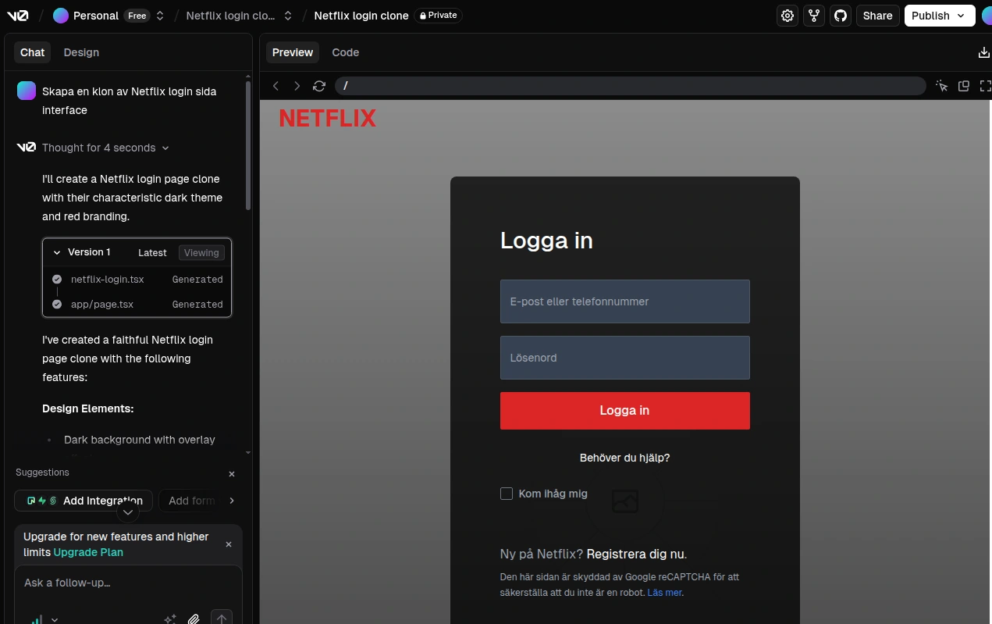Open project settings gear icon

point(788,16)
